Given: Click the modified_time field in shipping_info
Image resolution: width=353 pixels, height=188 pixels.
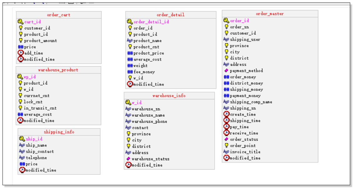Looking at the screenshot, I should tap(41, 170).
